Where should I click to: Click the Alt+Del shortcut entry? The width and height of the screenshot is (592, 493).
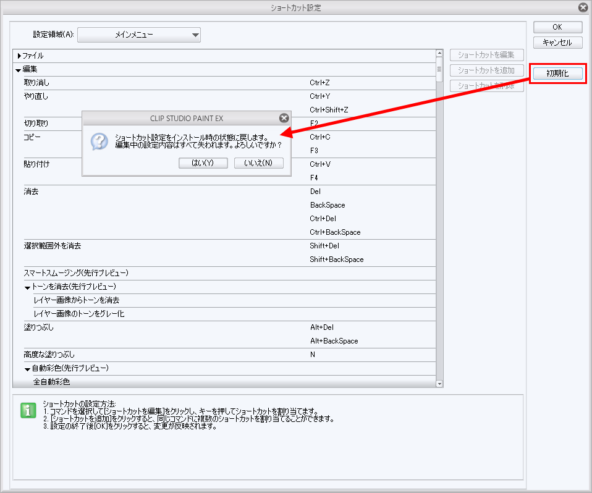tap(322, 327)
